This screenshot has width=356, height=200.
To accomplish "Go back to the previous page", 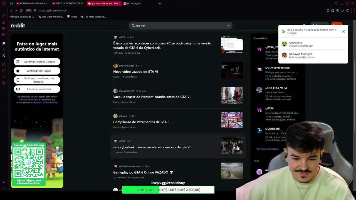I will click(x=11, y=11).
